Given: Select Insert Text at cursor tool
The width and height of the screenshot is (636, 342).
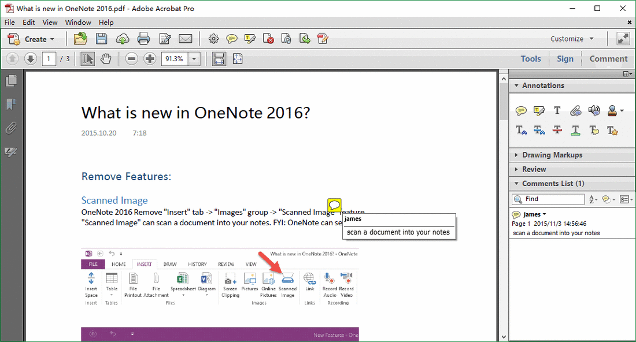Looking at the screenshot, I should click(x=521, y=130).
